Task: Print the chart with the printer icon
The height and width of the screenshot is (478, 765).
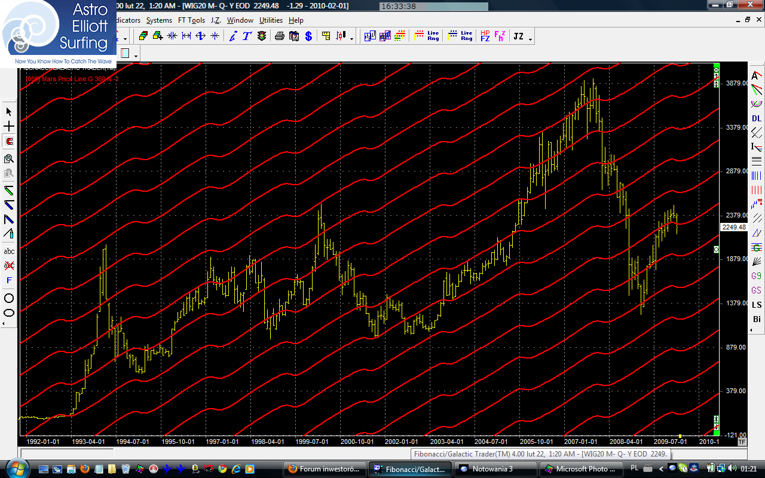Action: click(x=279, y=36)
